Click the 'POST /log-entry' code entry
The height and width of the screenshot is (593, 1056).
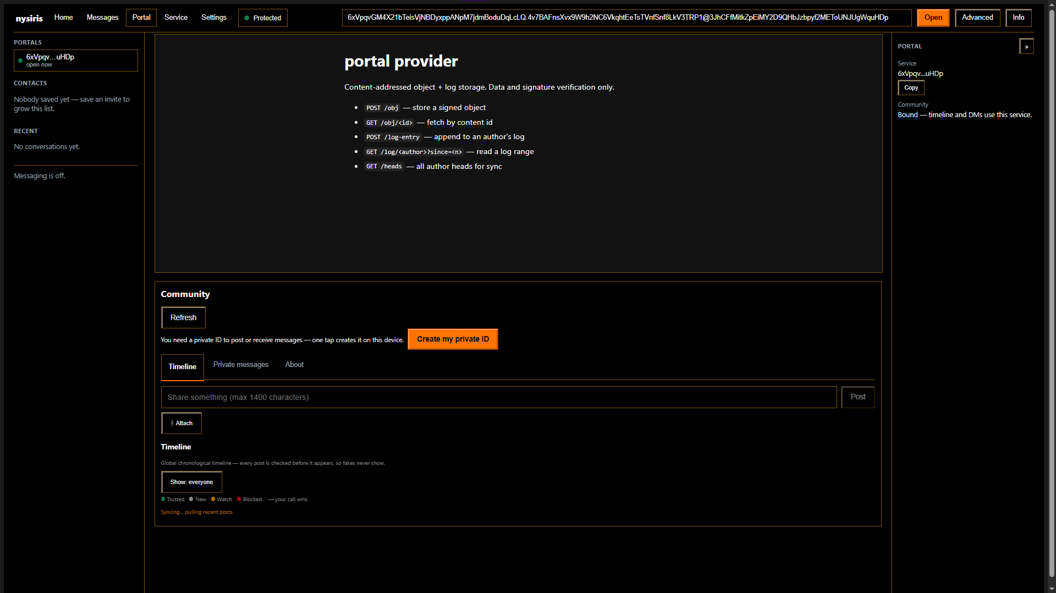click(x=393, y=137)
